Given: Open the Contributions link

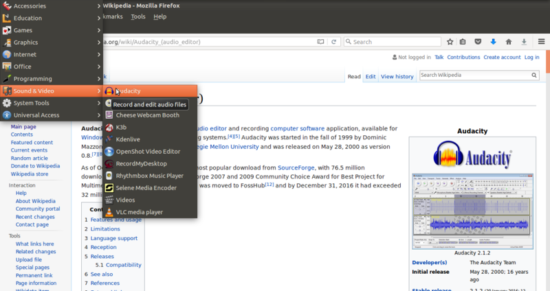Looking at the screenshot, I should (463, 57).
